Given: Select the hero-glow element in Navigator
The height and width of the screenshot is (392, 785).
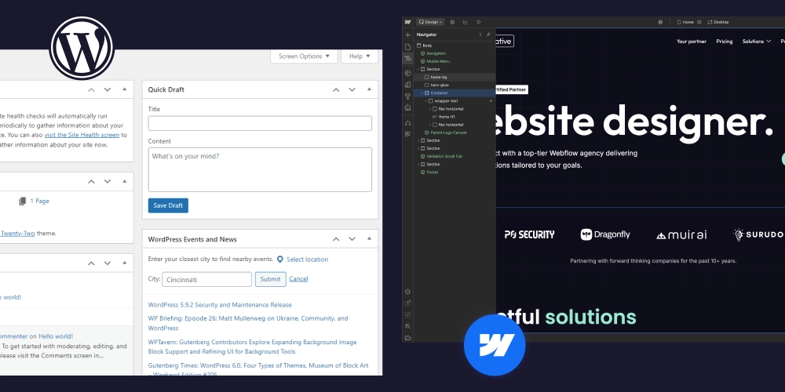Looking at the screenshot, I should (x=455, y=85).
